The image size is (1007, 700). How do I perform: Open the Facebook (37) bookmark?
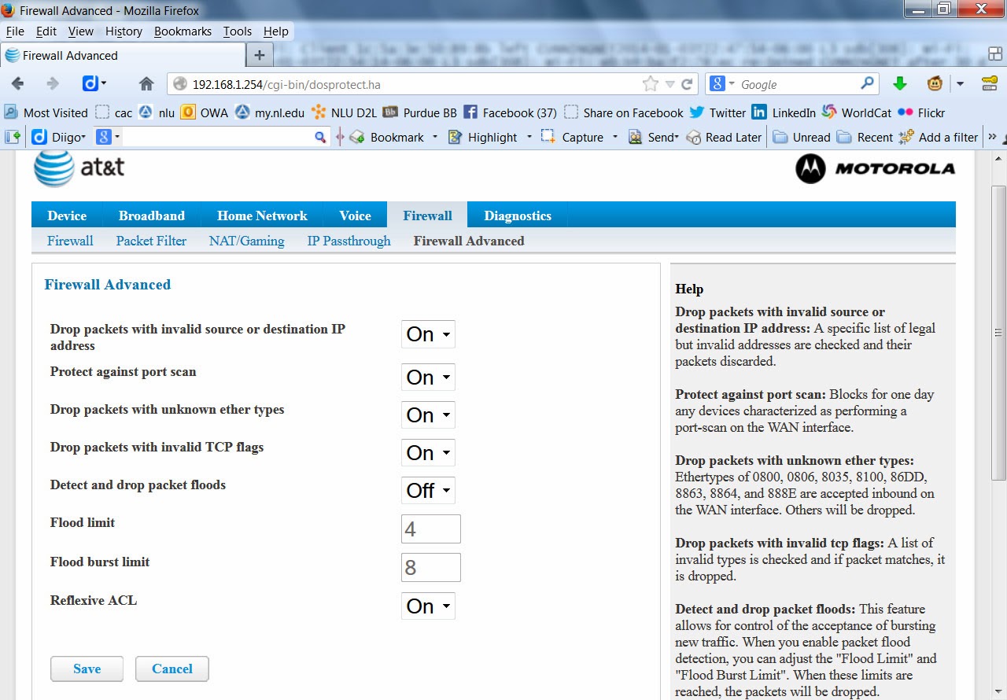point(510,112)
